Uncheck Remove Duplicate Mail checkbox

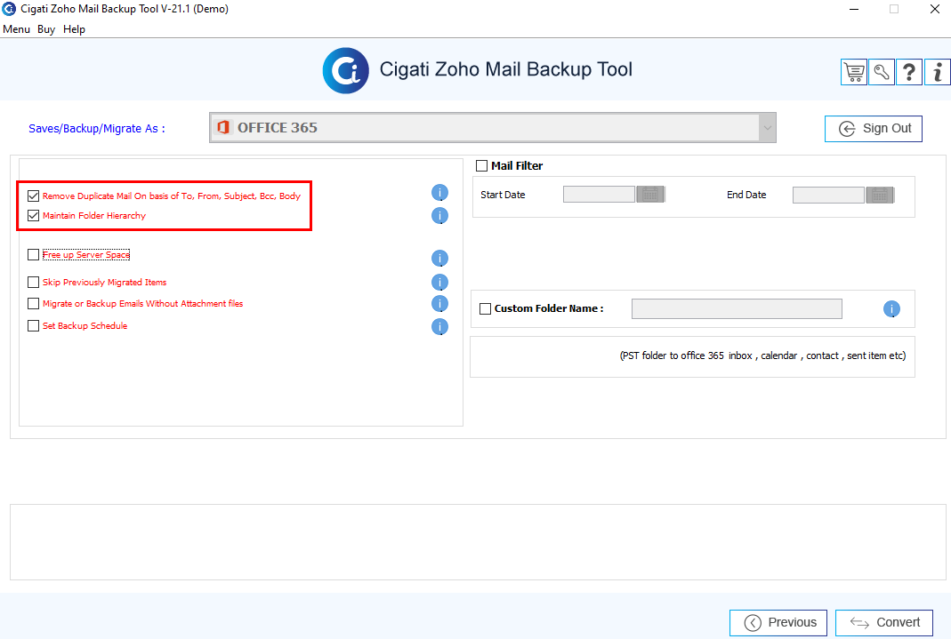33,196
